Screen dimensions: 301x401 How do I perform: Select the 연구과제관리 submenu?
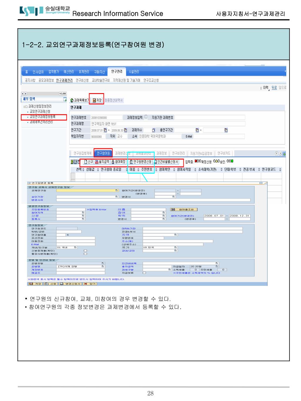click(64, 80)
